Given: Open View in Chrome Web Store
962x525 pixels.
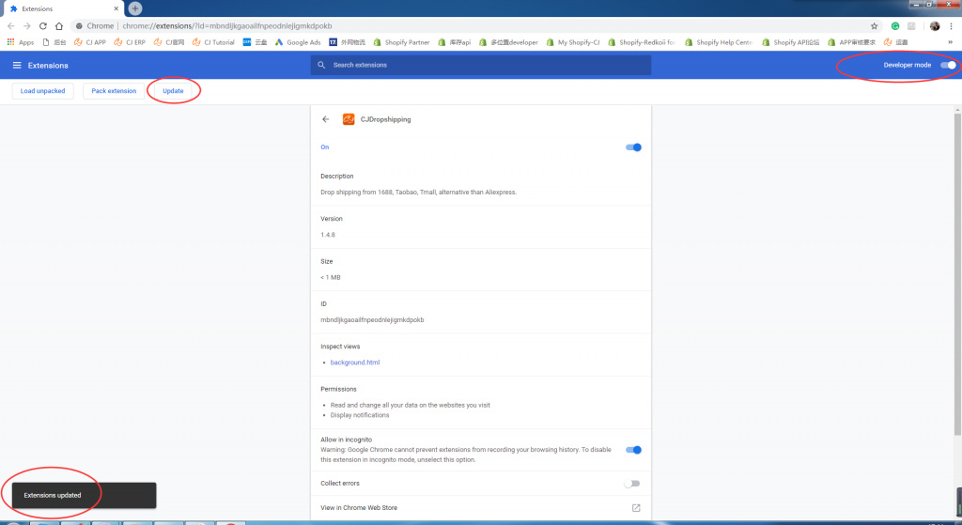Looking at the screenshot, I should pyautogui.click(x=481, y=508).
